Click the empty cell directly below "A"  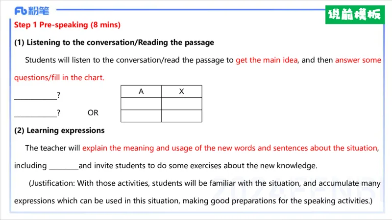tap(141, 104)
